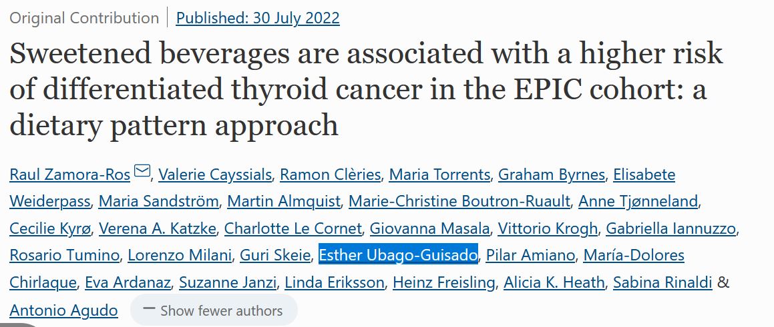Open Maria Sandström author link
Screen dimensions: 774x327
pyautogui.click(x=158, y=201)
